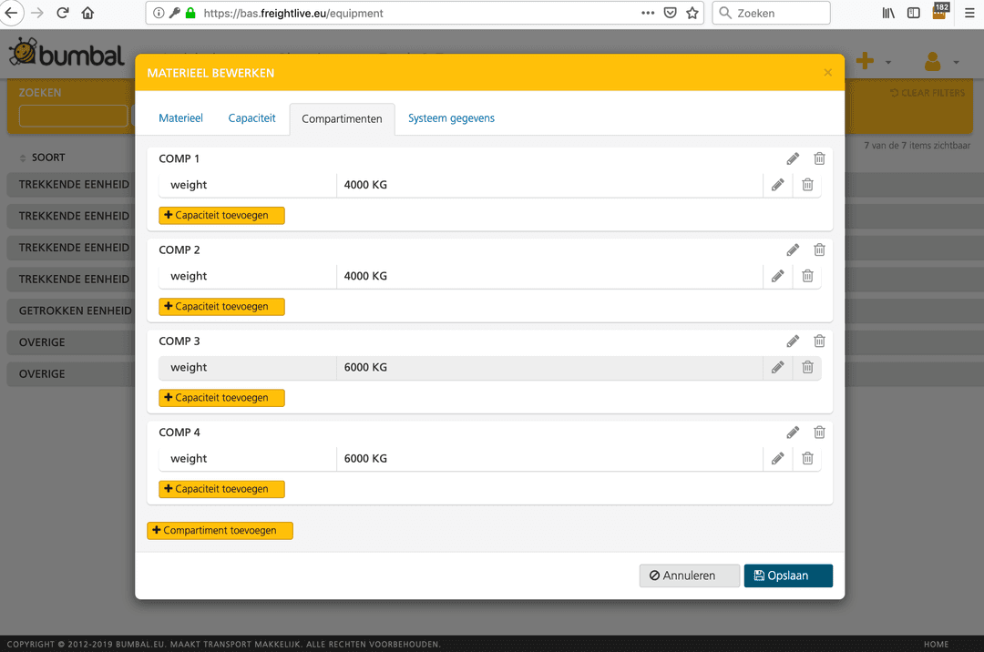The width and height of the screenshot is (984, 652).
Task: Open the Materieel tab
Action: click(x=180, y=118)
